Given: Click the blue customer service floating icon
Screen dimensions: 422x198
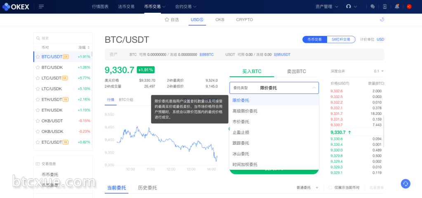Looking at the screenshot, I should 405,184.
